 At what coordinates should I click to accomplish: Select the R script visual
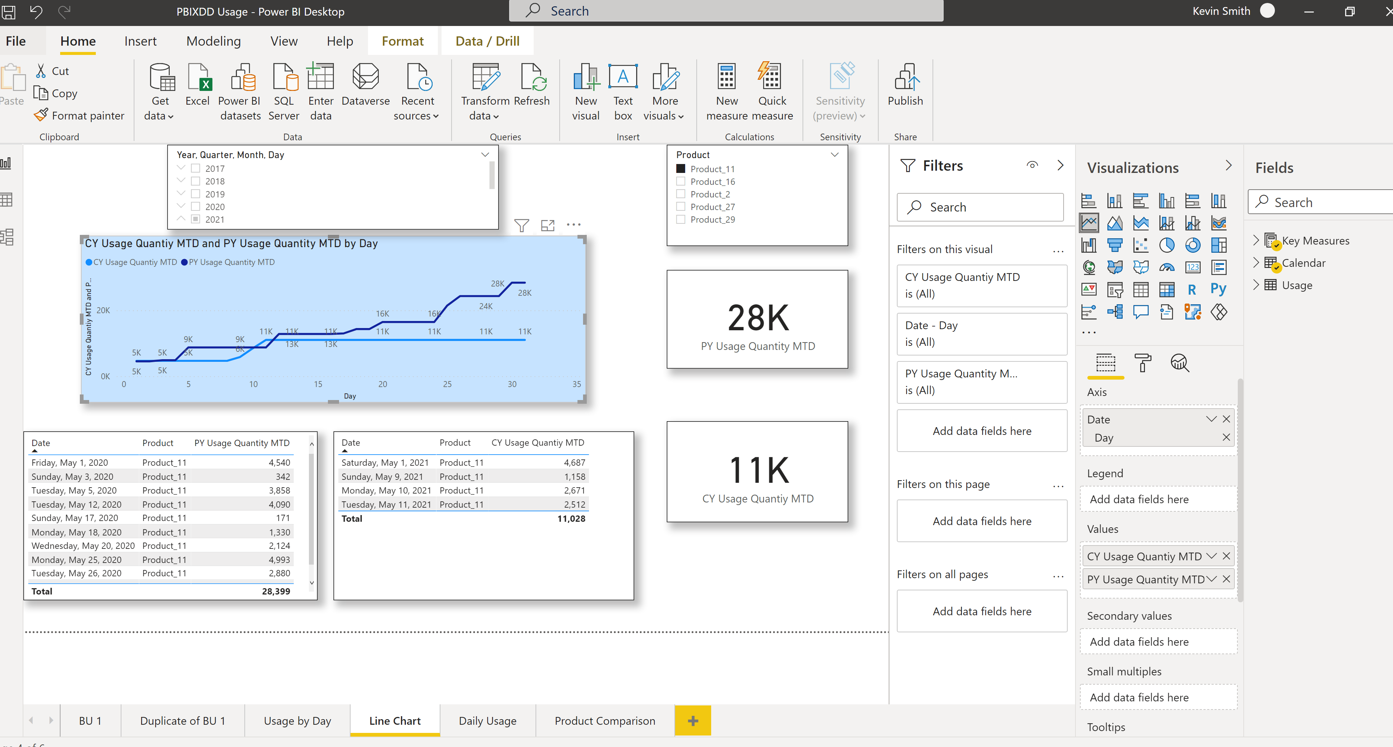tap(1192, 290)
